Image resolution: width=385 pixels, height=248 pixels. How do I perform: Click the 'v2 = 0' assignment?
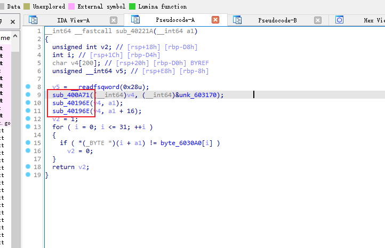[x=80, y=151]
